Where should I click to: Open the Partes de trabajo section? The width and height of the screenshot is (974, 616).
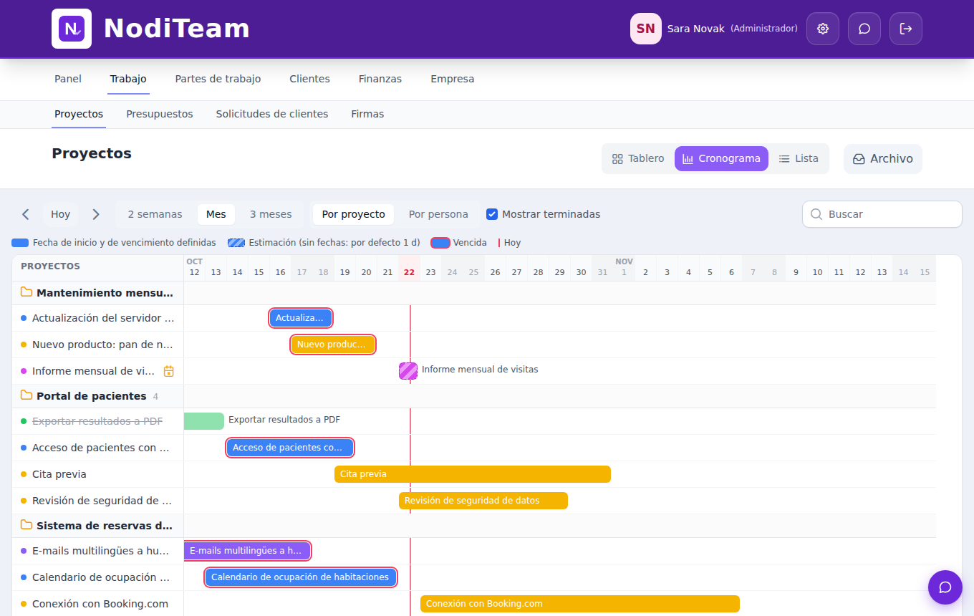point(218,79)
